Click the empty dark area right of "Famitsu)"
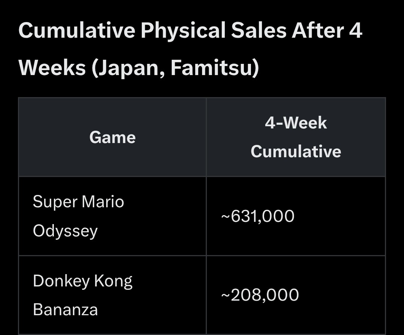 pos(322,68)
